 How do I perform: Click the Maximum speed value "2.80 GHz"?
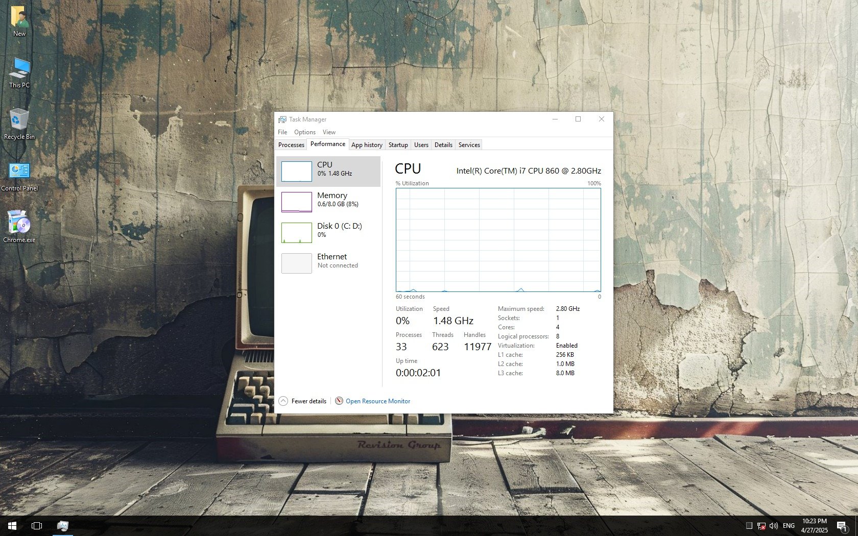point(568,309)
